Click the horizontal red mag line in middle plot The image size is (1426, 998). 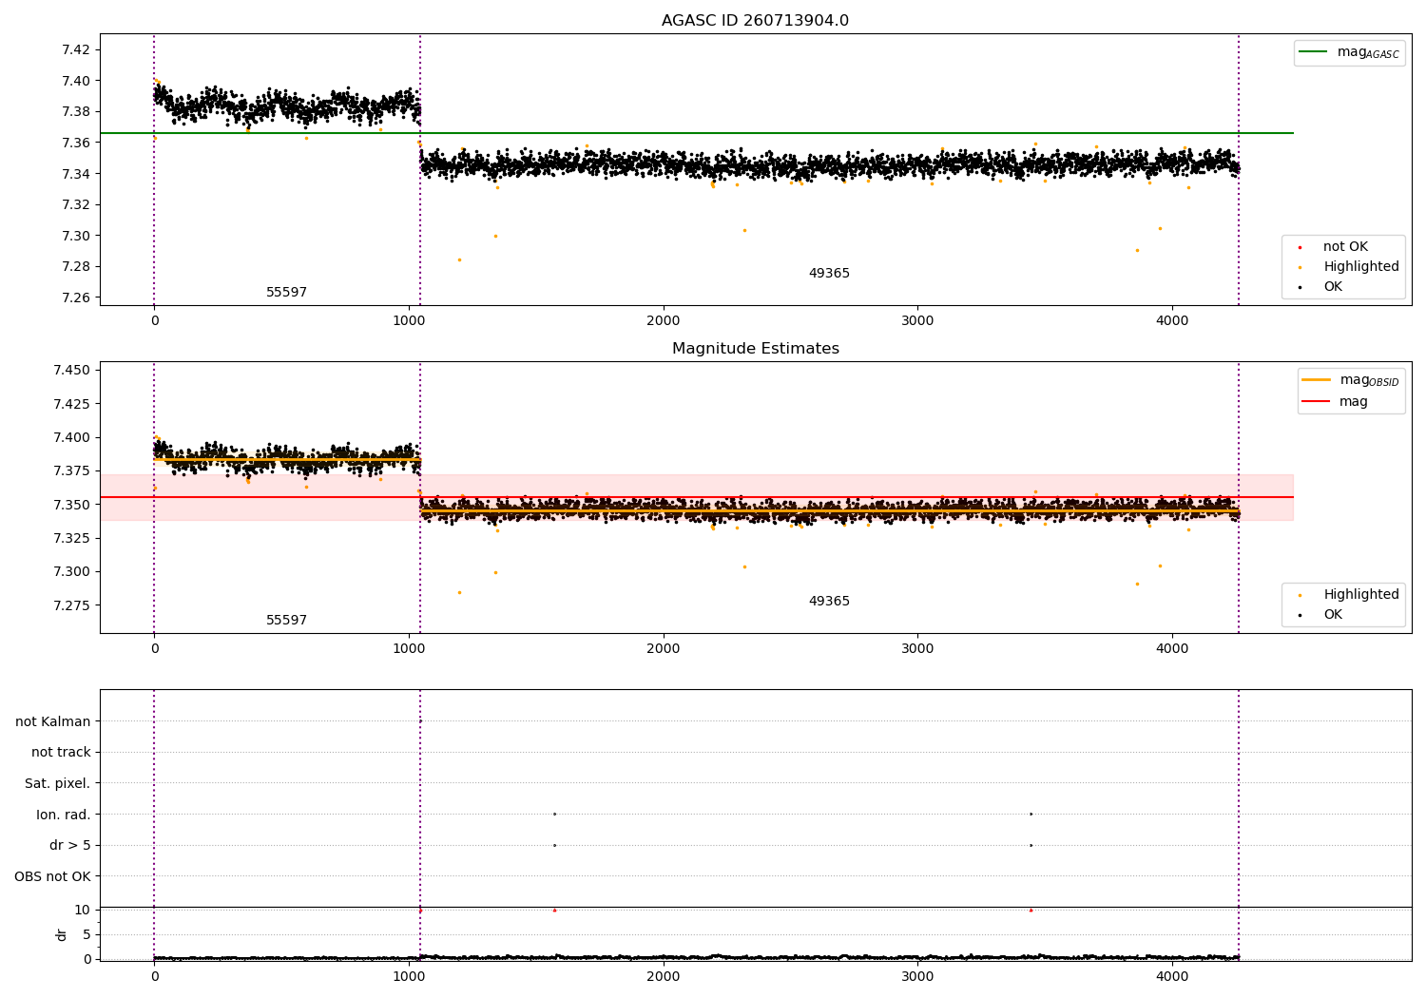click(x=696, y=497)
